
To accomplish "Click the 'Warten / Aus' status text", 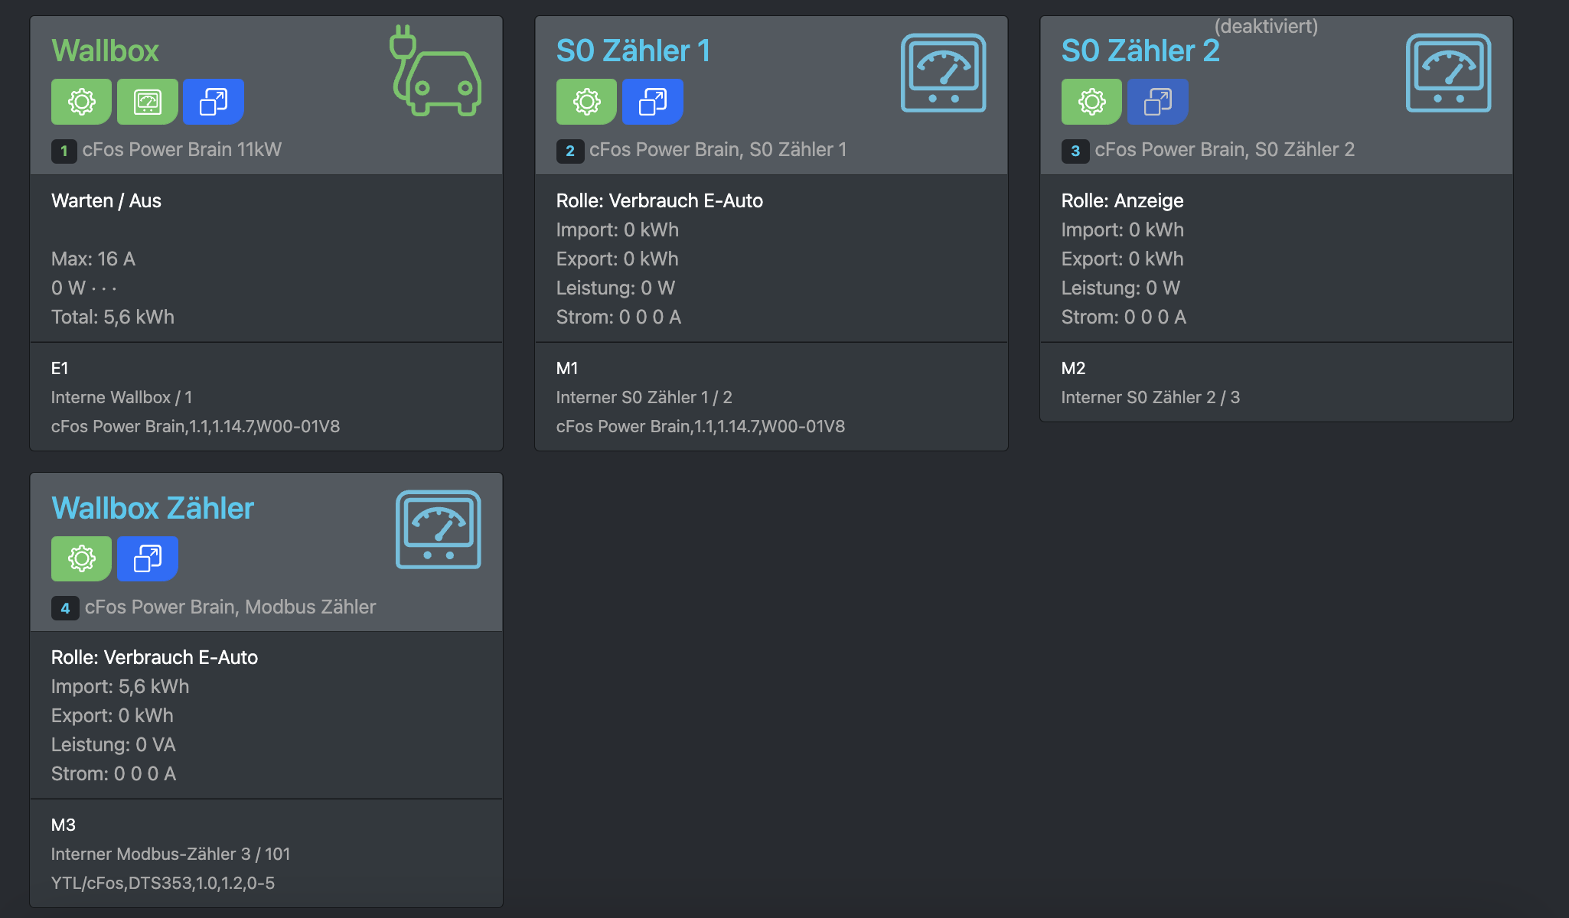I will point(106,200).
